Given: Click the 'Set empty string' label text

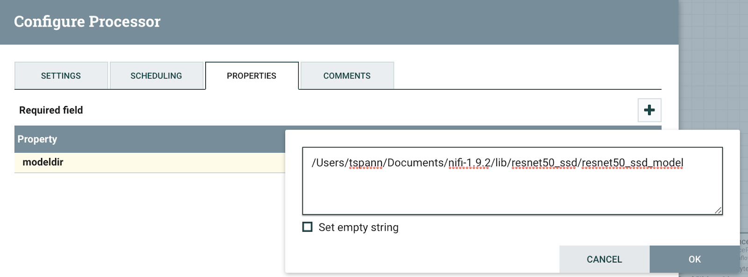Looking at the screenshot, I should 359,227.
